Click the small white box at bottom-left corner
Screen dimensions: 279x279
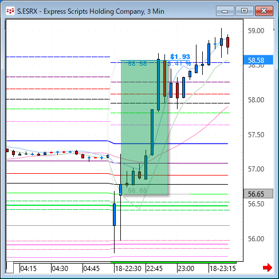coord(10,268)
